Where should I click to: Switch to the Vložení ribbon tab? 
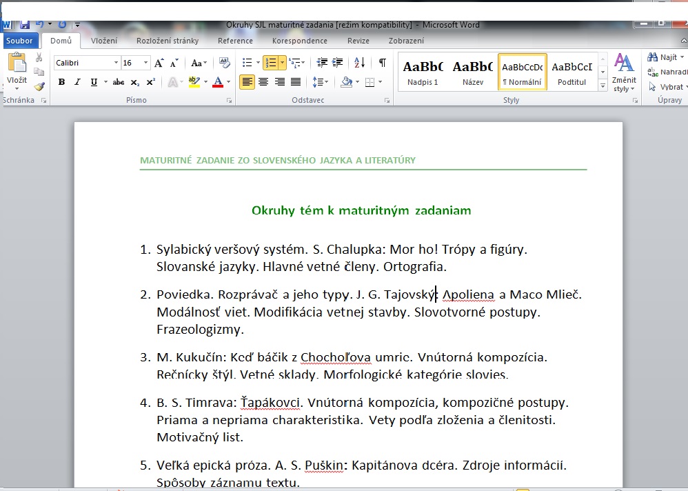coord(104,41)
